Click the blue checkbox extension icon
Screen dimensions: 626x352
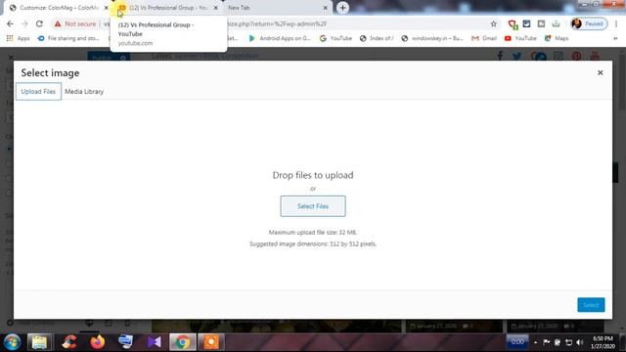point(526,23)
